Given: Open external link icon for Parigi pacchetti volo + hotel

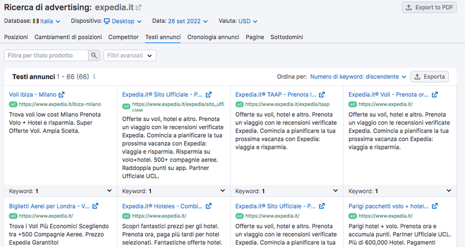Looking at the screenshot, I should point(435,206).
